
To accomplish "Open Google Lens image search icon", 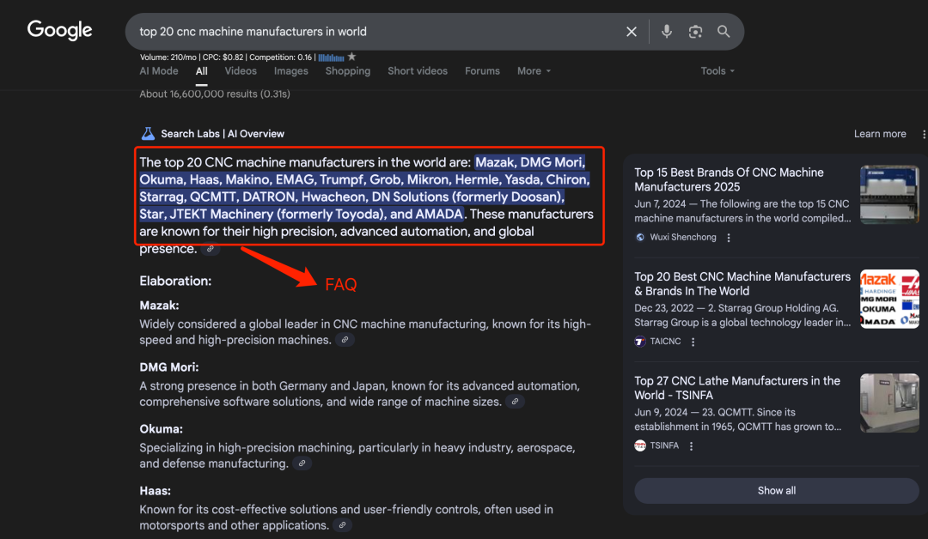I will click(x=695, y=32).
